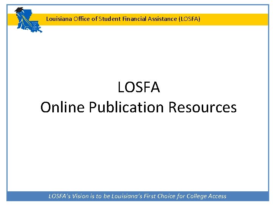Click the 'Online Publication Resources' title text
Viewport: 273px width, 205px height.
tap(138, 107)
